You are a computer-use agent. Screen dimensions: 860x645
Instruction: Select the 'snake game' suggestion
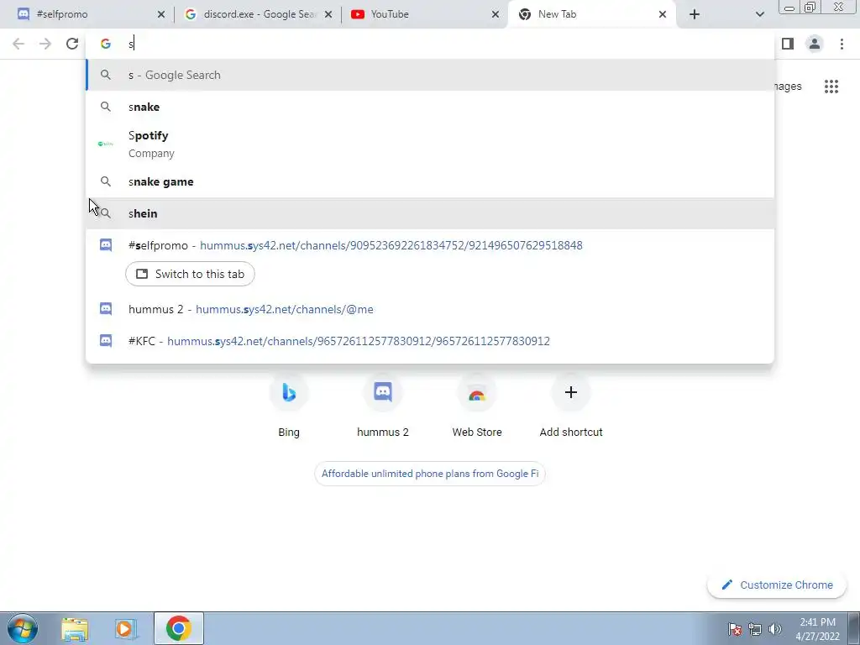(x=430, y=181)
